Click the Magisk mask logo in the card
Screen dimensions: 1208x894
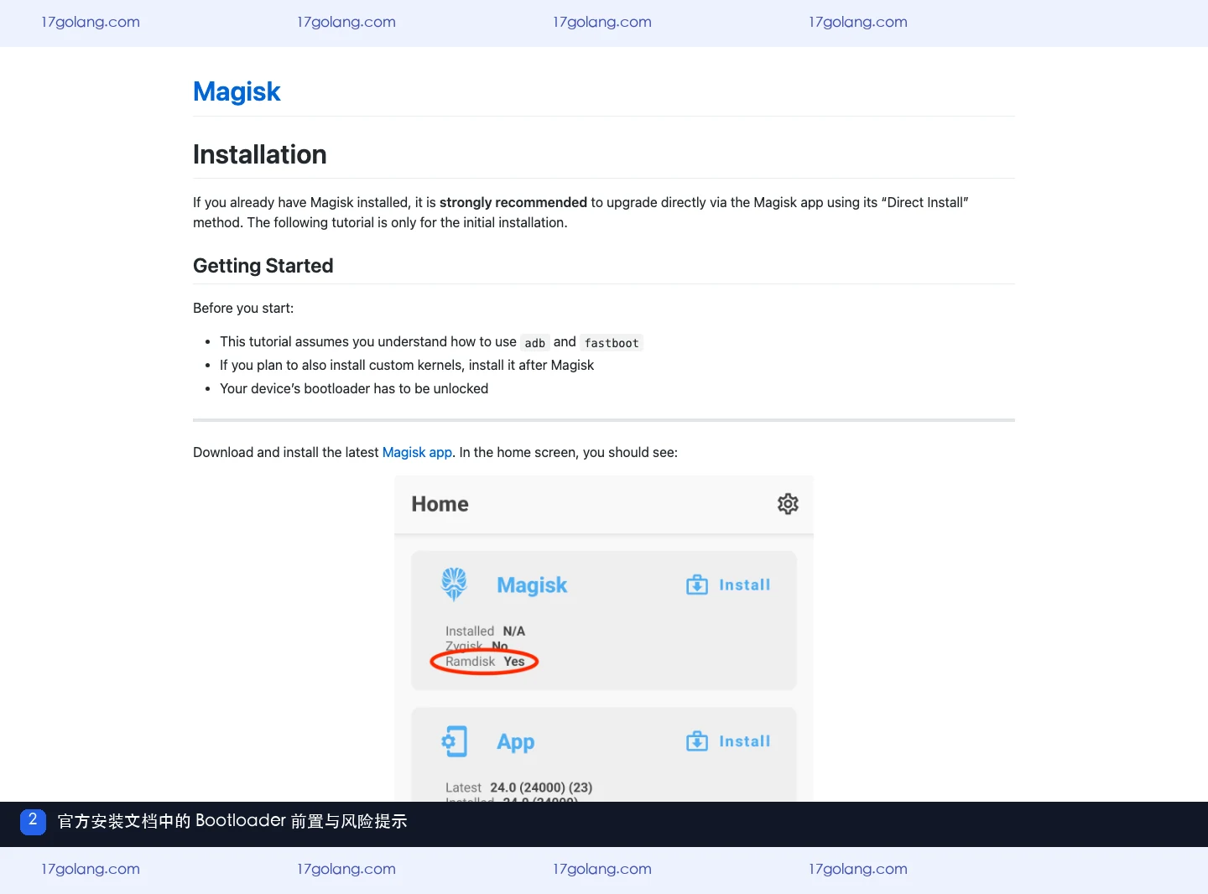click(x=454, y=585)
